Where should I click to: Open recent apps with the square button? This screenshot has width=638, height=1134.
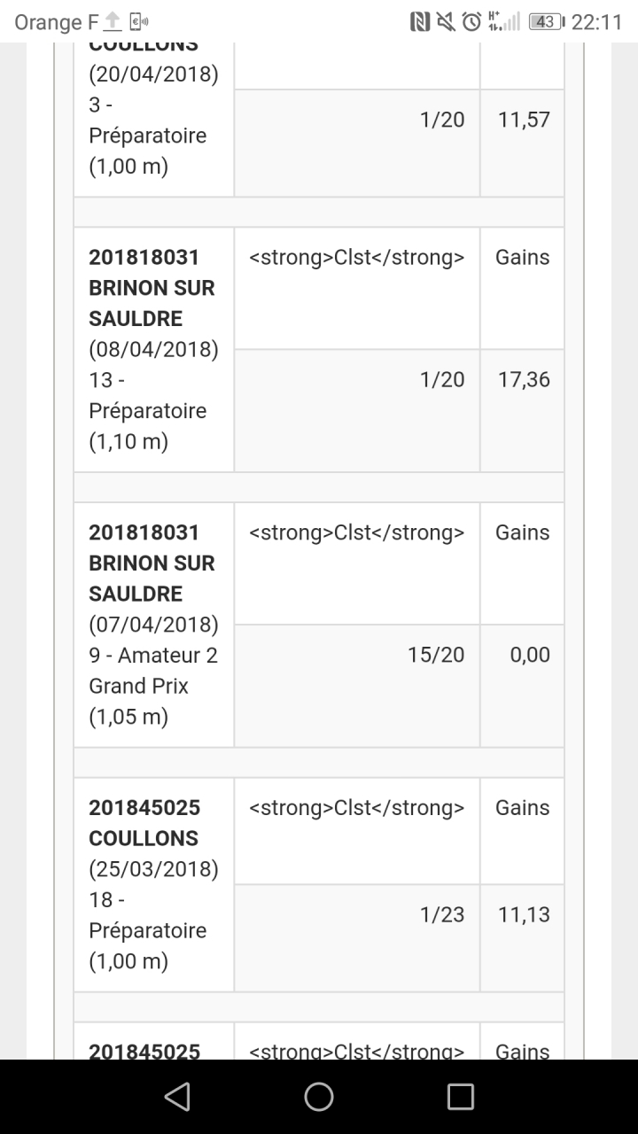point(461,1097)
